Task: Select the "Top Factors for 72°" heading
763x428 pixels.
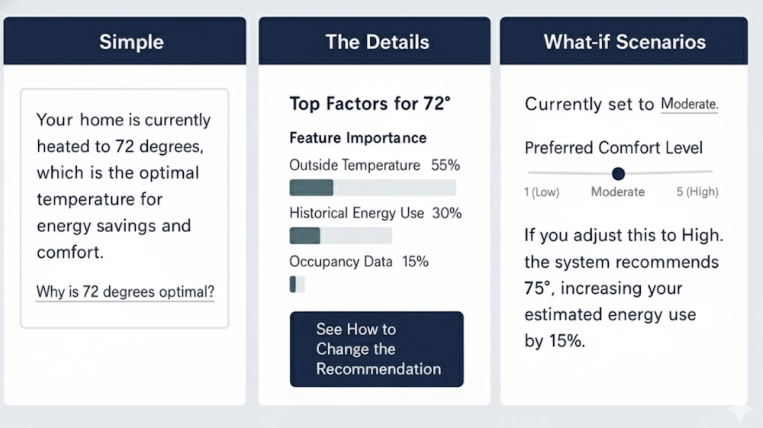Action: [x=370, y=104]
